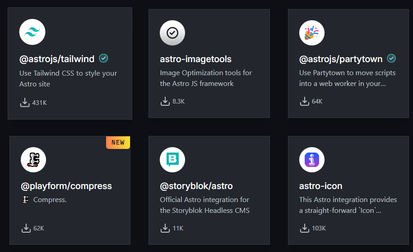Click the 'Compress.' description text
The width and height of the screenshot is (413, 252).
50,200
